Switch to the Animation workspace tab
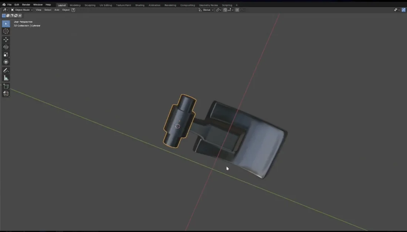Viewport: 407px width, 232px height. tap(154, 5)
